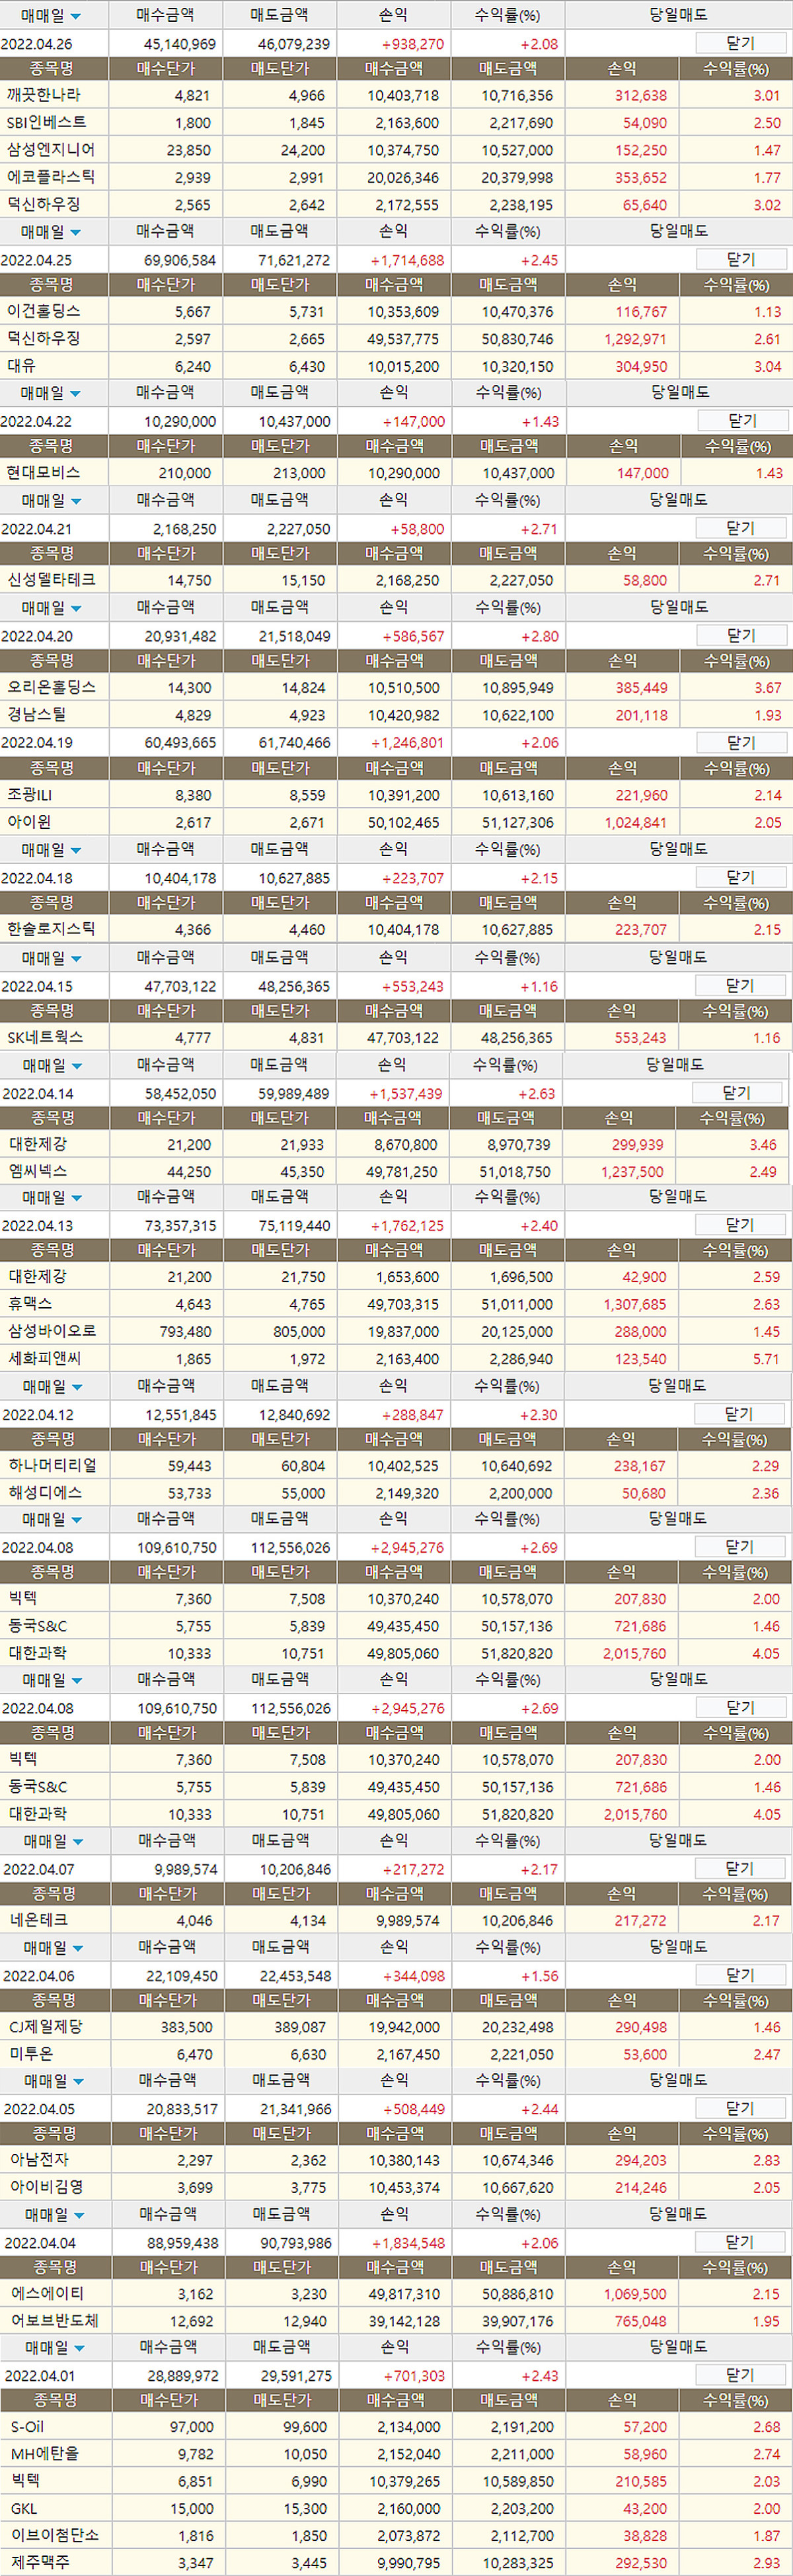
Task: Hit the 닫기 button for 2022.04.15
Action: coord(740,986)
